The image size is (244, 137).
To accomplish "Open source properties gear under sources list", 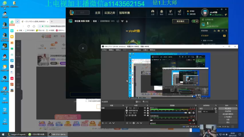I will 134,123.
